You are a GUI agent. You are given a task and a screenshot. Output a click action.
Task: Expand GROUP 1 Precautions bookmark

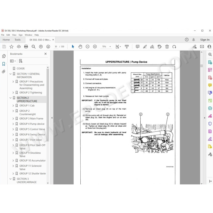13,82
